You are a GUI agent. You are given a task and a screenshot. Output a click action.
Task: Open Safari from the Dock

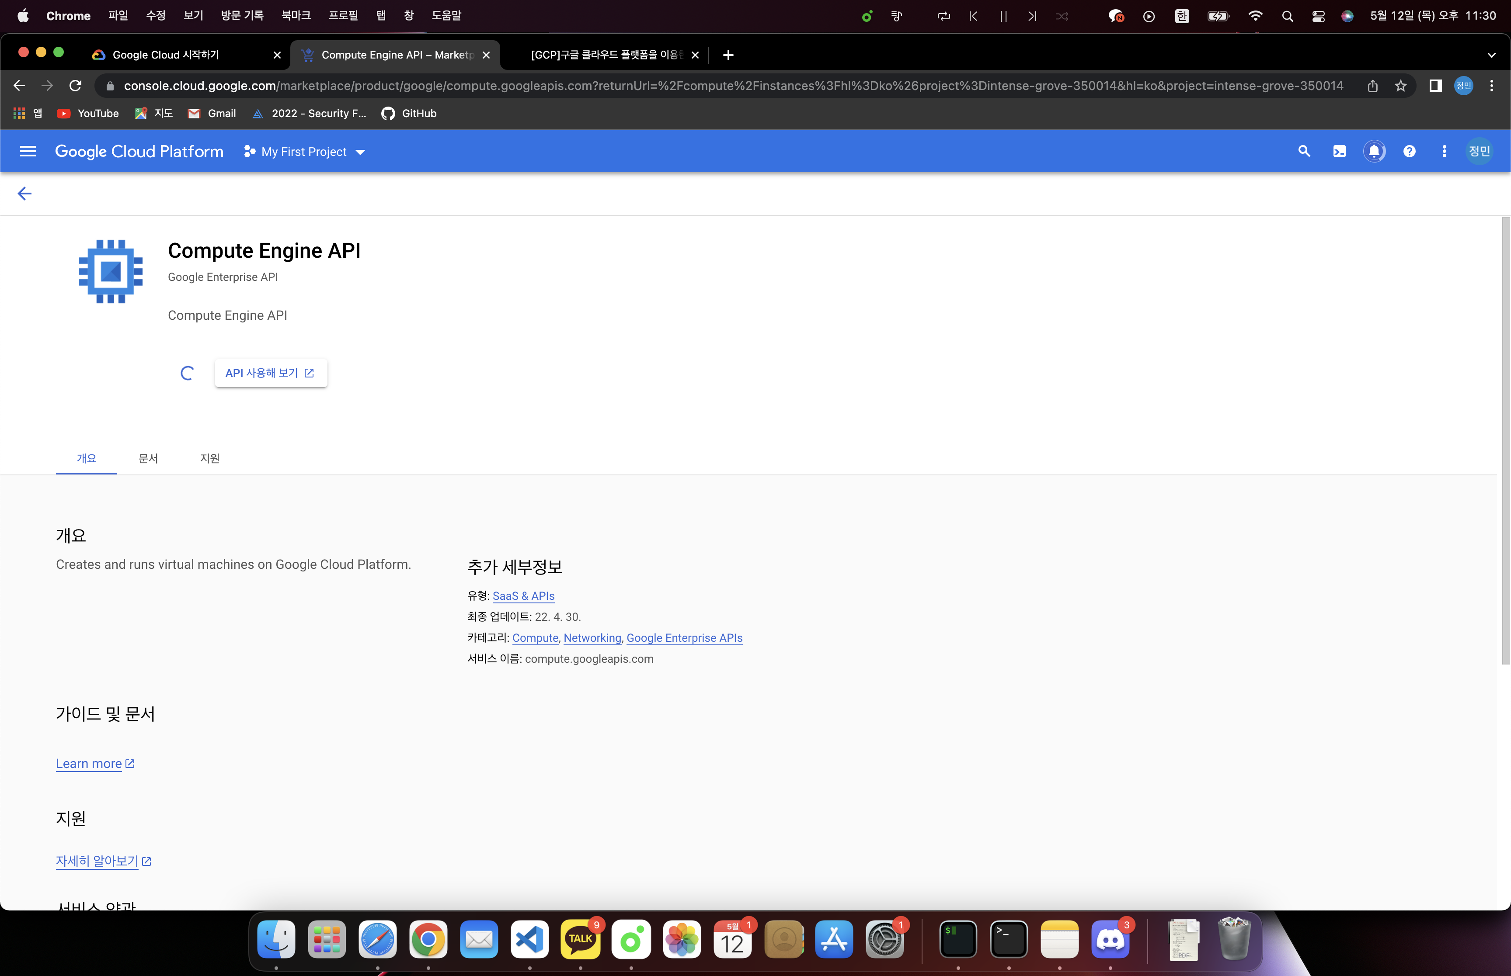[377, 939]
